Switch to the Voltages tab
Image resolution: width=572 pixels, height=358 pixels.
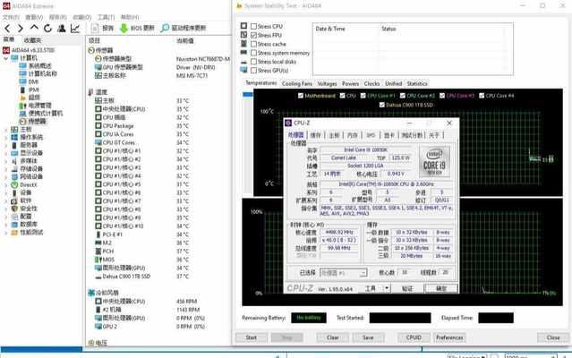(328, 83)
